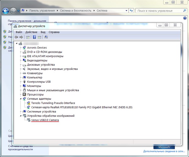Click the Мониторы monitor icon
Screen dimensions: 189x157
coord(24,86)
